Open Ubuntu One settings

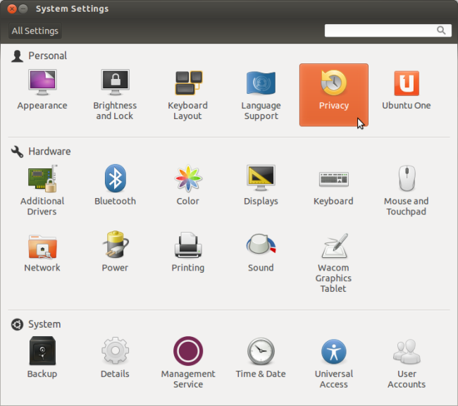(407, 90)
